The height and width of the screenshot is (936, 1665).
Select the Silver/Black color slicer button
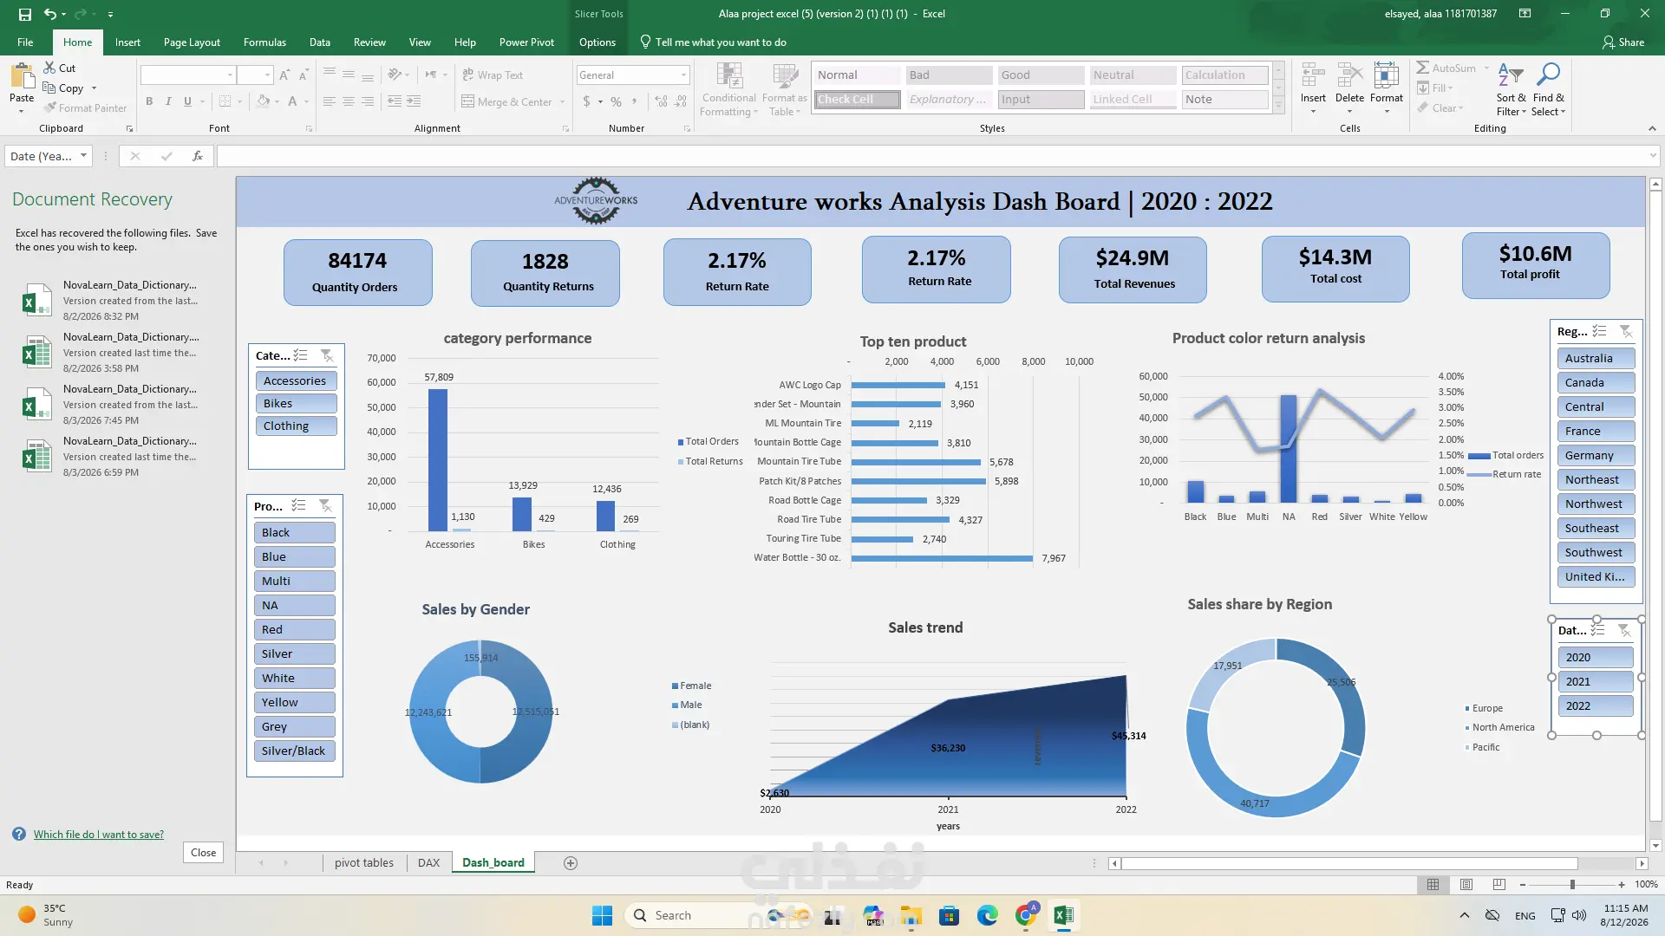(295, 751)
